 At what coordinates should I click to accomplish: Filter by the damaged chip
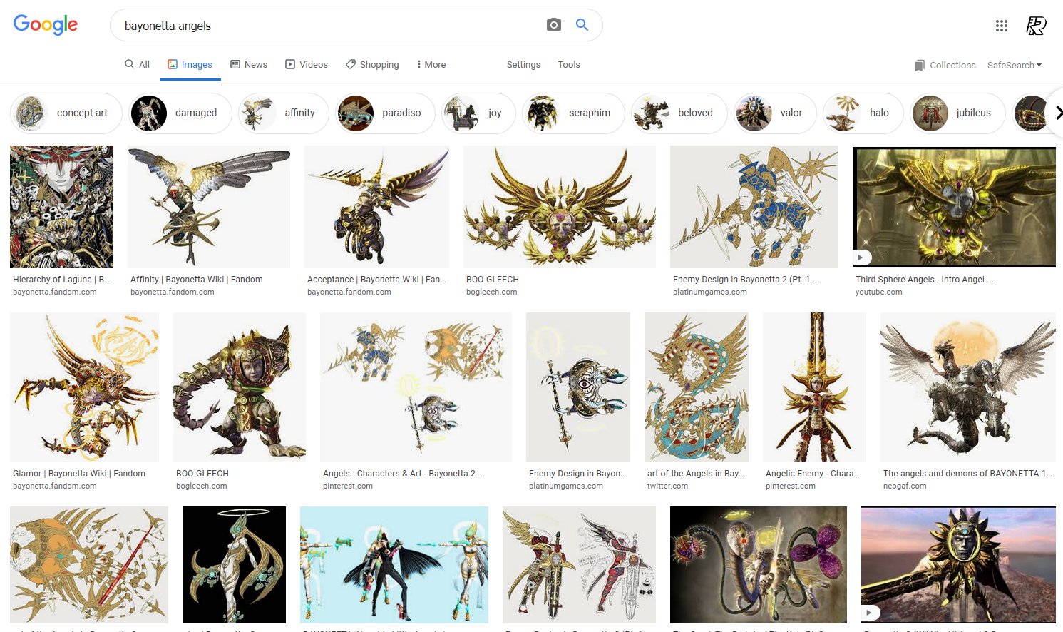tap(180, 113)
